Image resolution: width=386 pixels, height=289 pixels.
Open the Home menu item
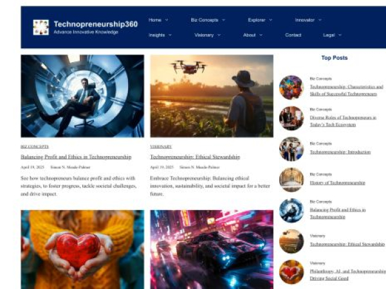[x=155, y=20]
